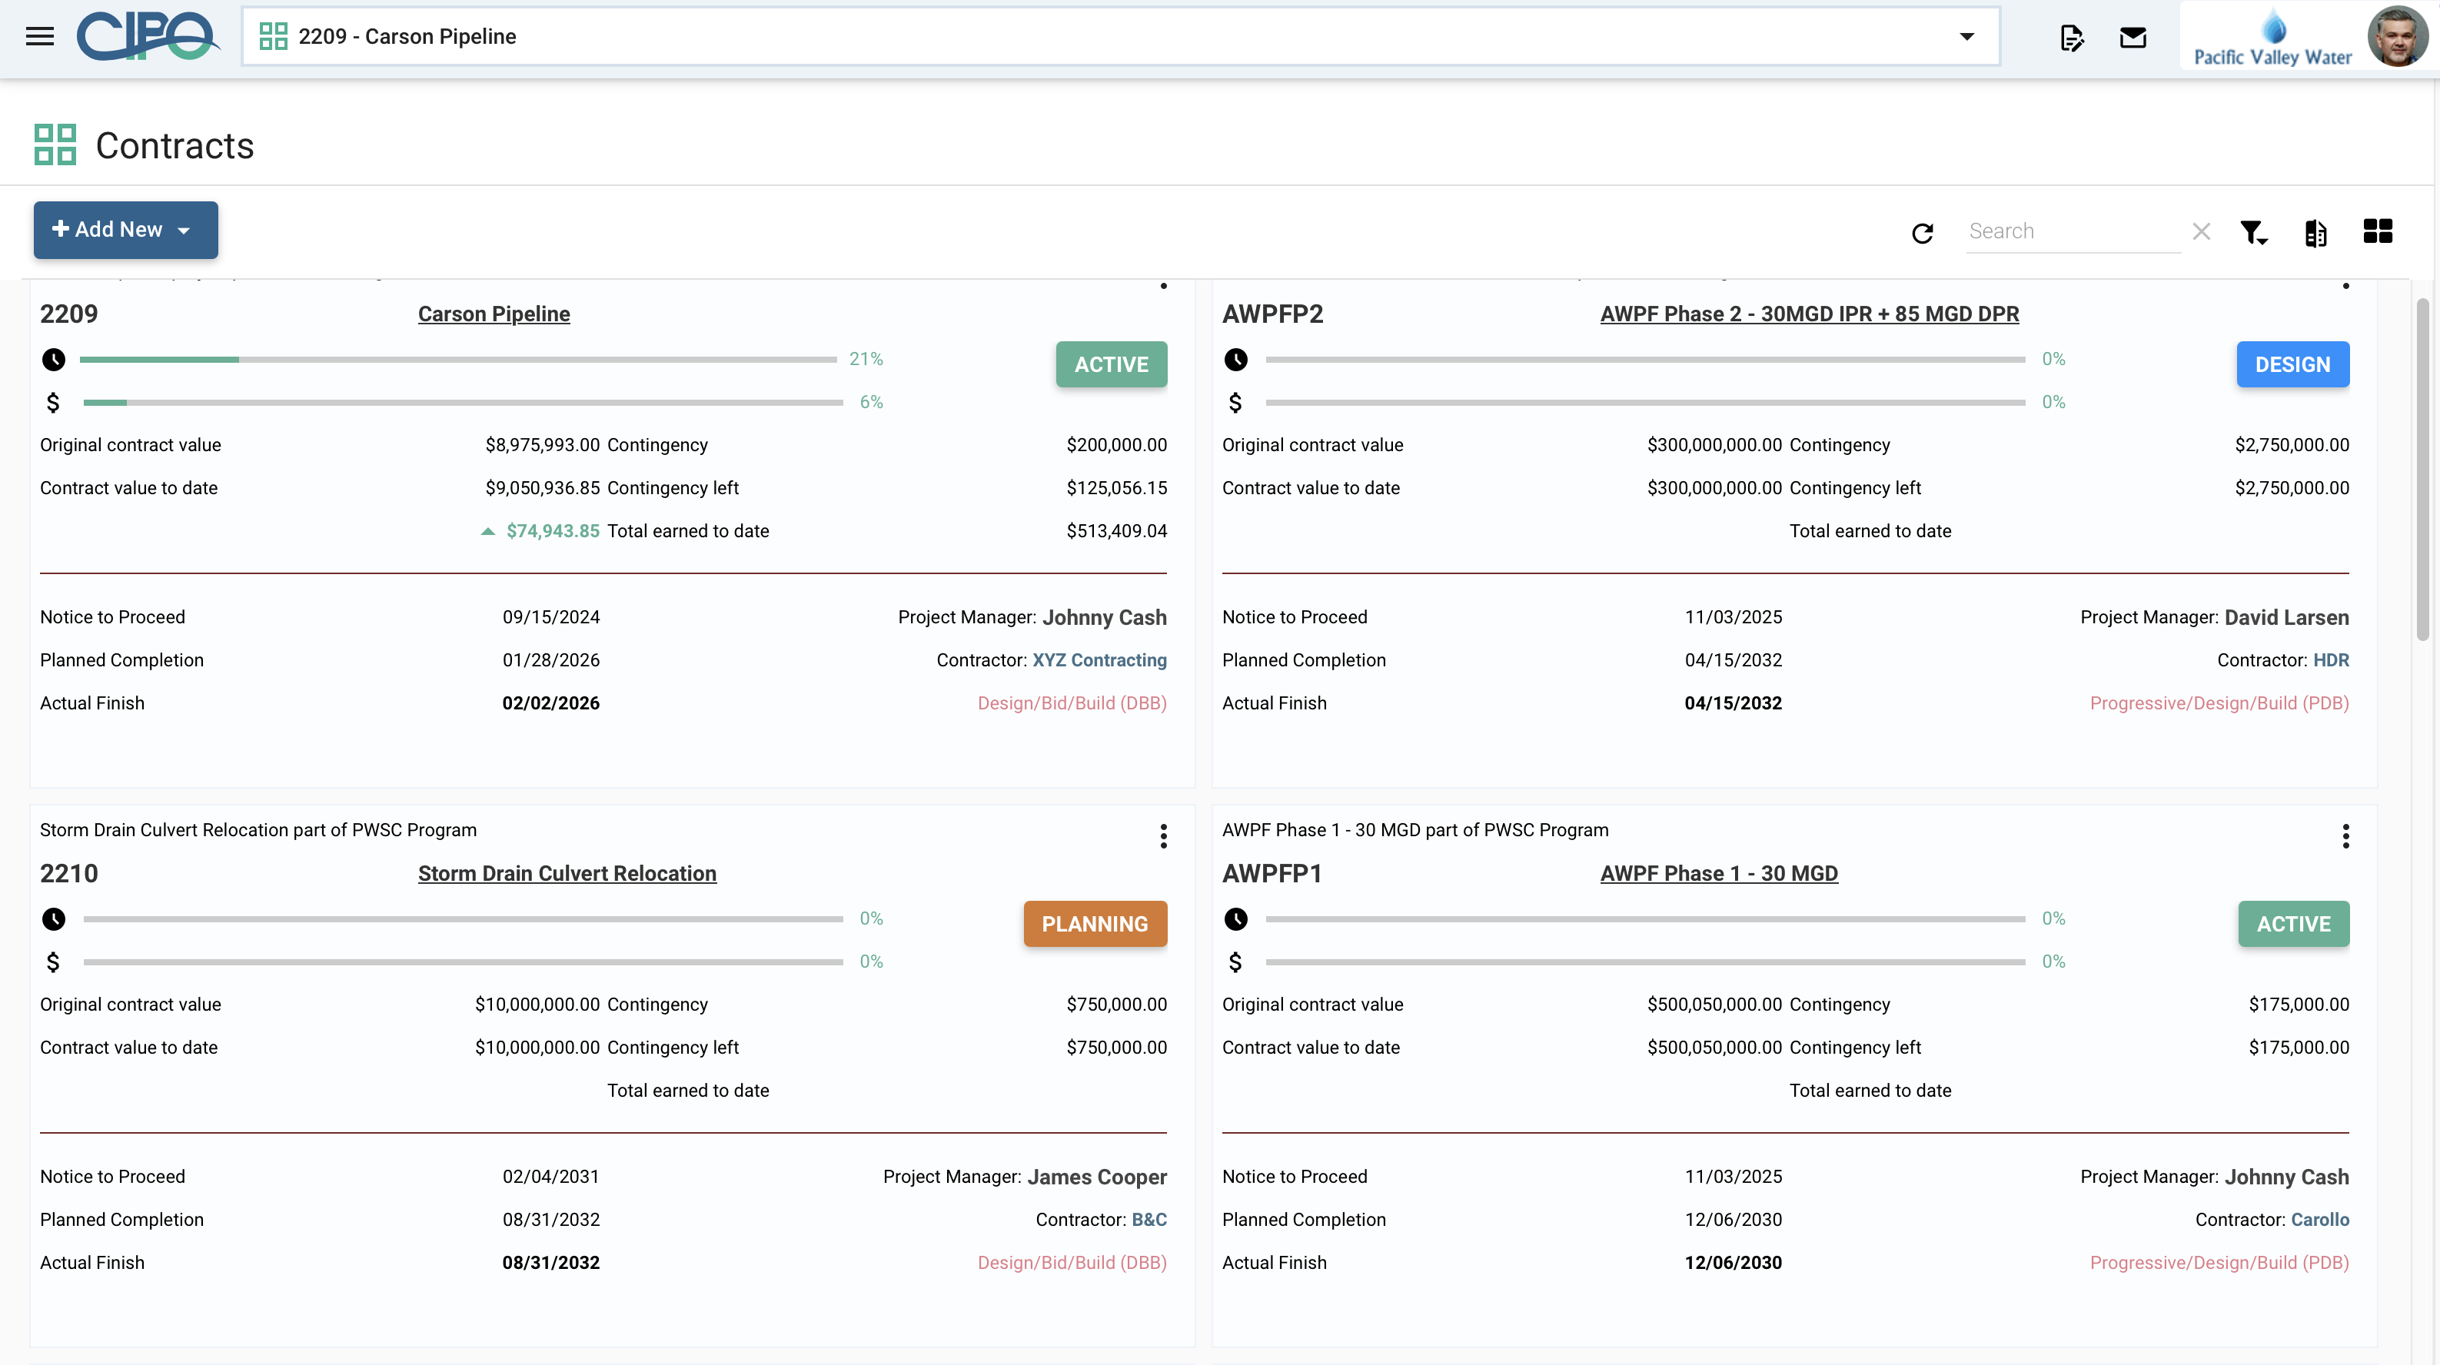Expand the project selector dropdown arrow
Image resolution: width=2440 pixels, height=1365 pixels.
point(1966,37)
